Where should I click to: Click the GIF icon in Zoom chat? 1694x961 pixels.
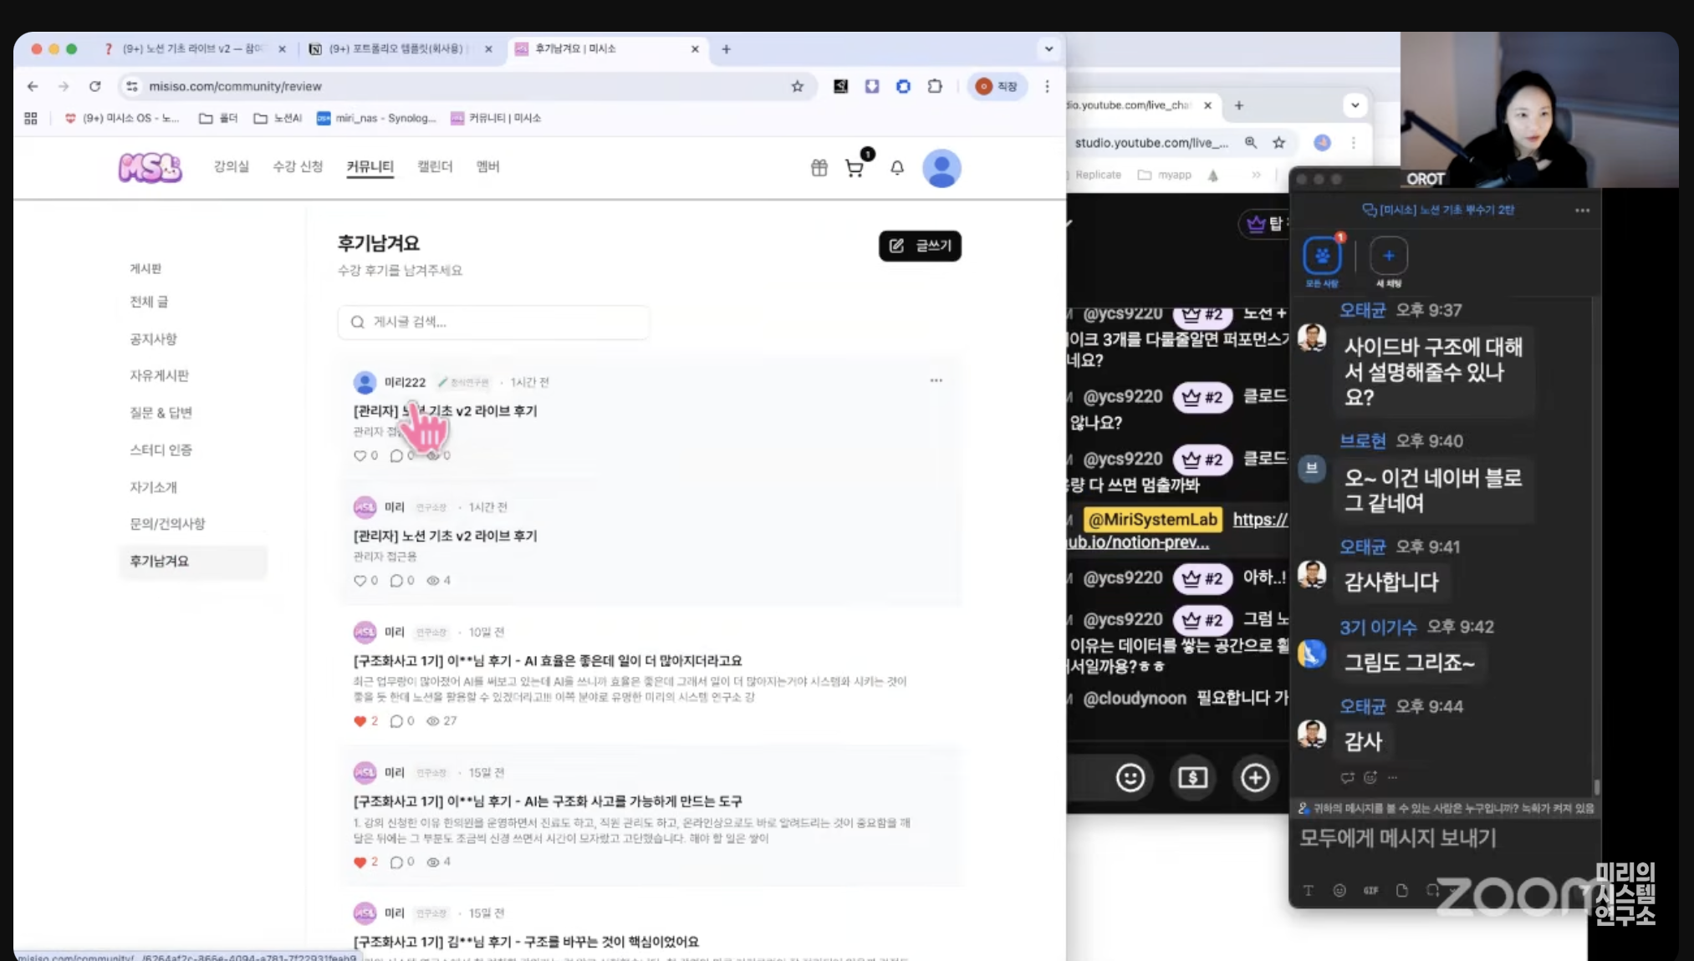pyautogui.click(x=1370, y=891)
